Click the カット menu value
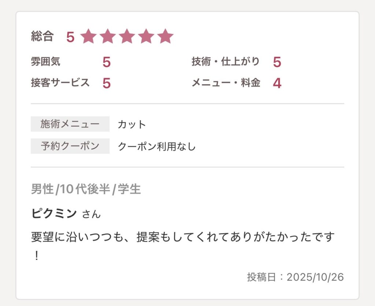The height and width of the screenshot is (306, 375). (132, 124)
